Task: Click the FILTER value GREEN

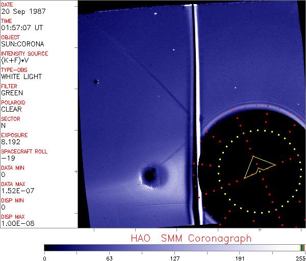Action: 12,93
